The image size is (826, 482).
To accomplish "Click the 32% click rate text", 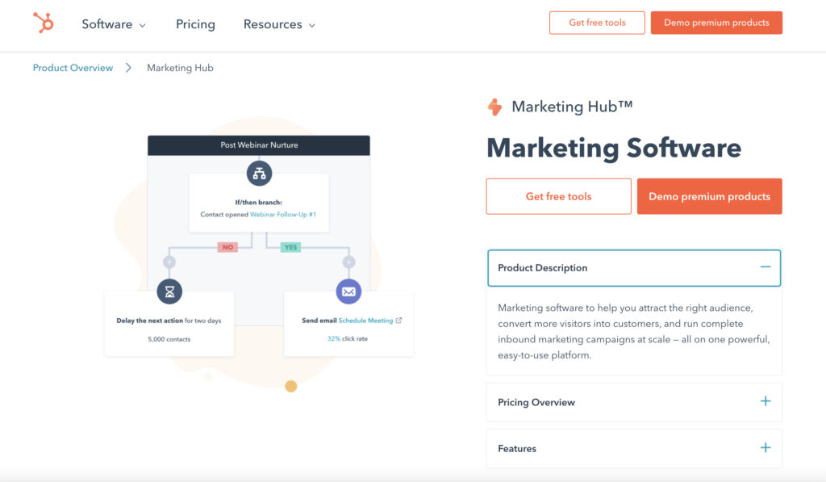I will (x=348, y=338).
